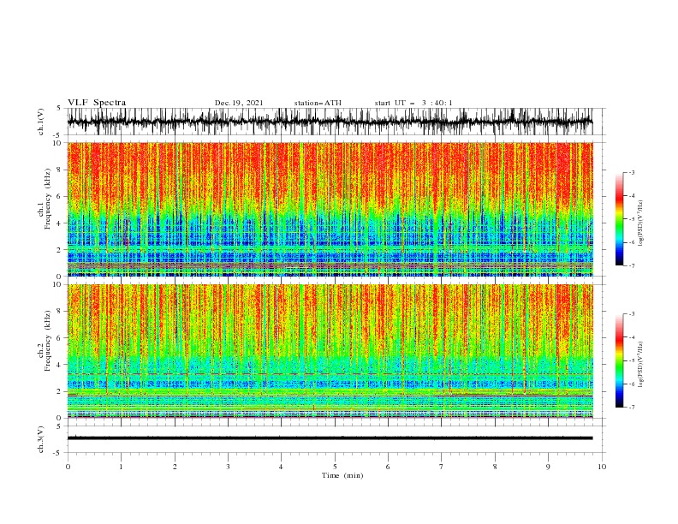Click time axis tick label "3"
678x524 pixels.
[x=228, y=467]
